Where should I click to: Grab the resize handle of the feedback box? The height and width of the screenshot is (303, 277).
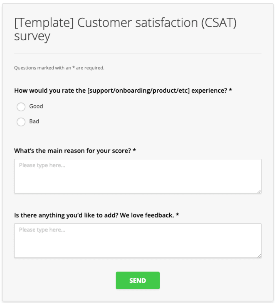click(x=259, y=256)
